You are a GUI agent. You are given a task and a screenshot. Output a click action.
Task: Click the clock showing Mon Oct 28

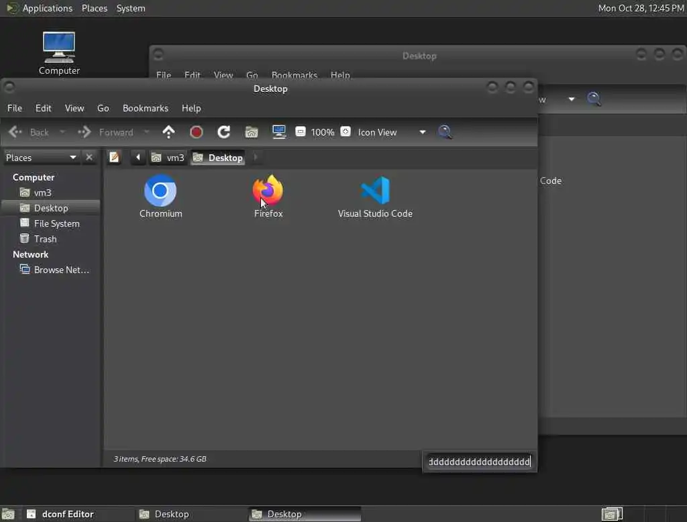click(641, 8)
